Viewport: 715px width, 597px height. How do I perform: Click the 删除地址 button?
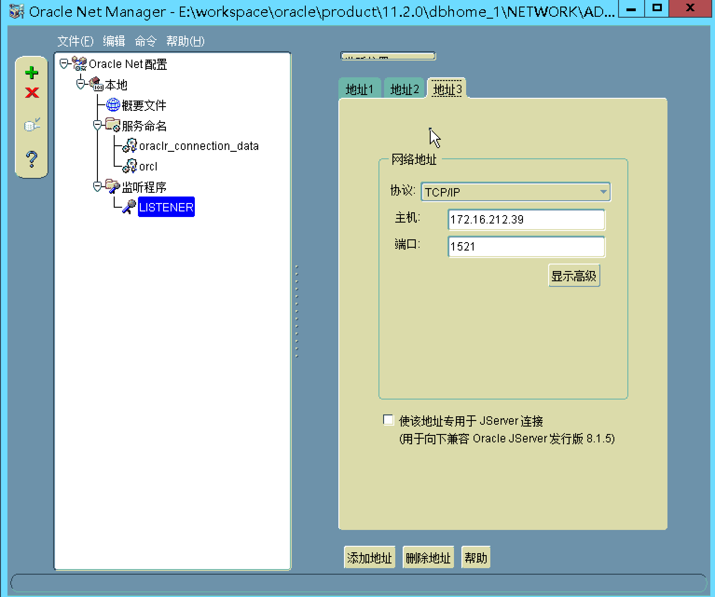pos(428,557)
